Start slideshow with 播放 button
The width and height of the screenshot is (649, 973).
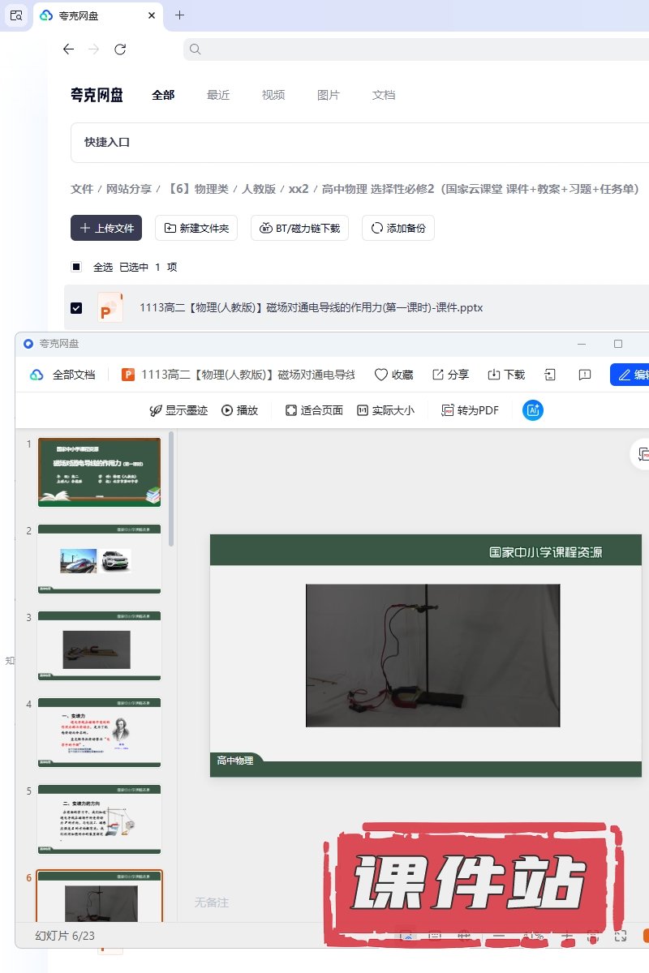tap(239, 410)
